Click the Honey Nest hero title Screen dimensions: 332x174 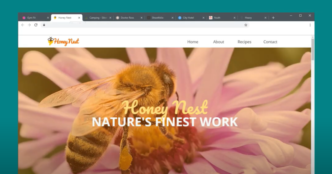pos(165,107)
